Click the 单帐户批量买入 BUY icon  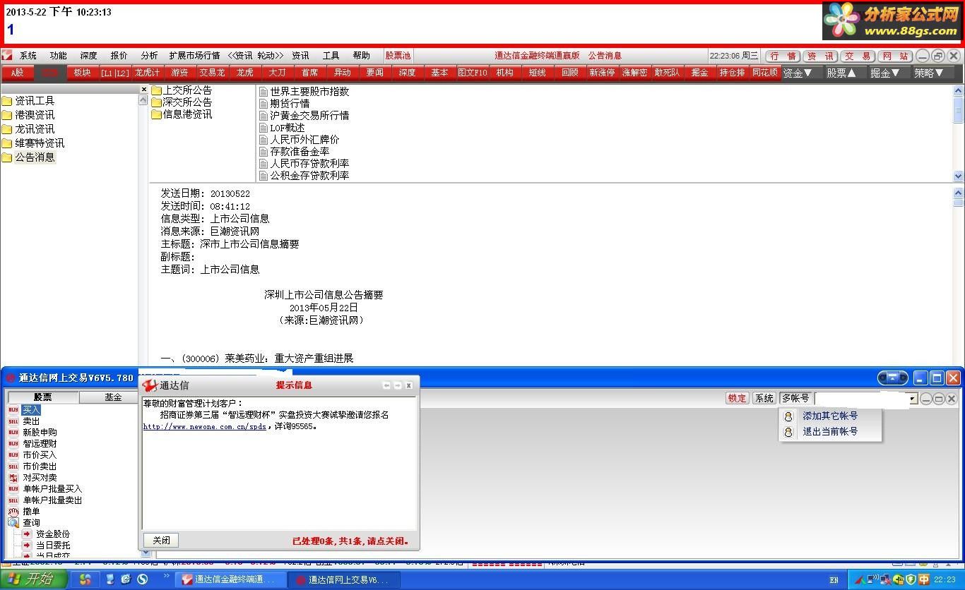tap(13, 489)
